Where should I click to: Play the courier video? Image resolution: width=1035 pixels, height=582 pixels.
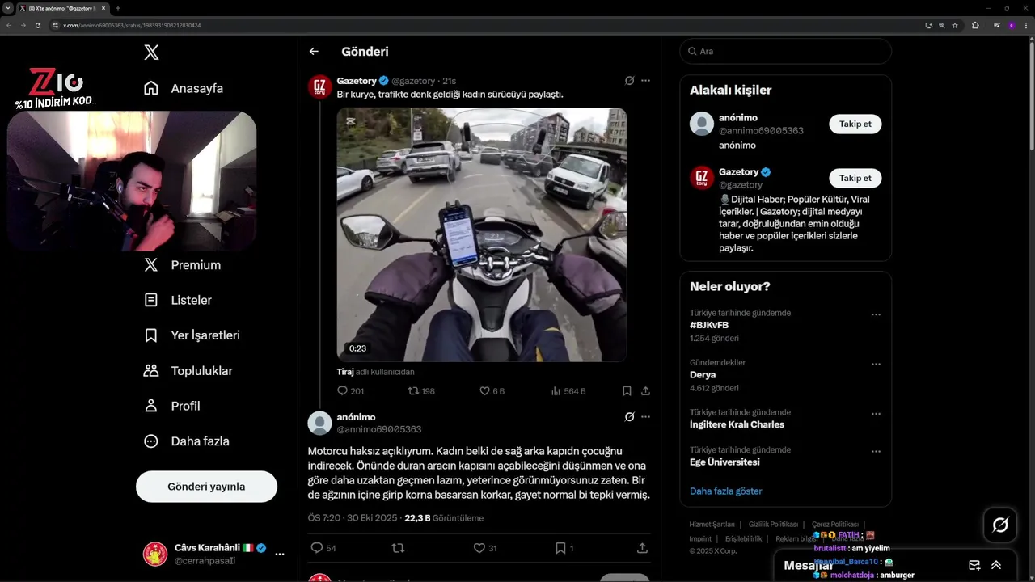point(482,234)
